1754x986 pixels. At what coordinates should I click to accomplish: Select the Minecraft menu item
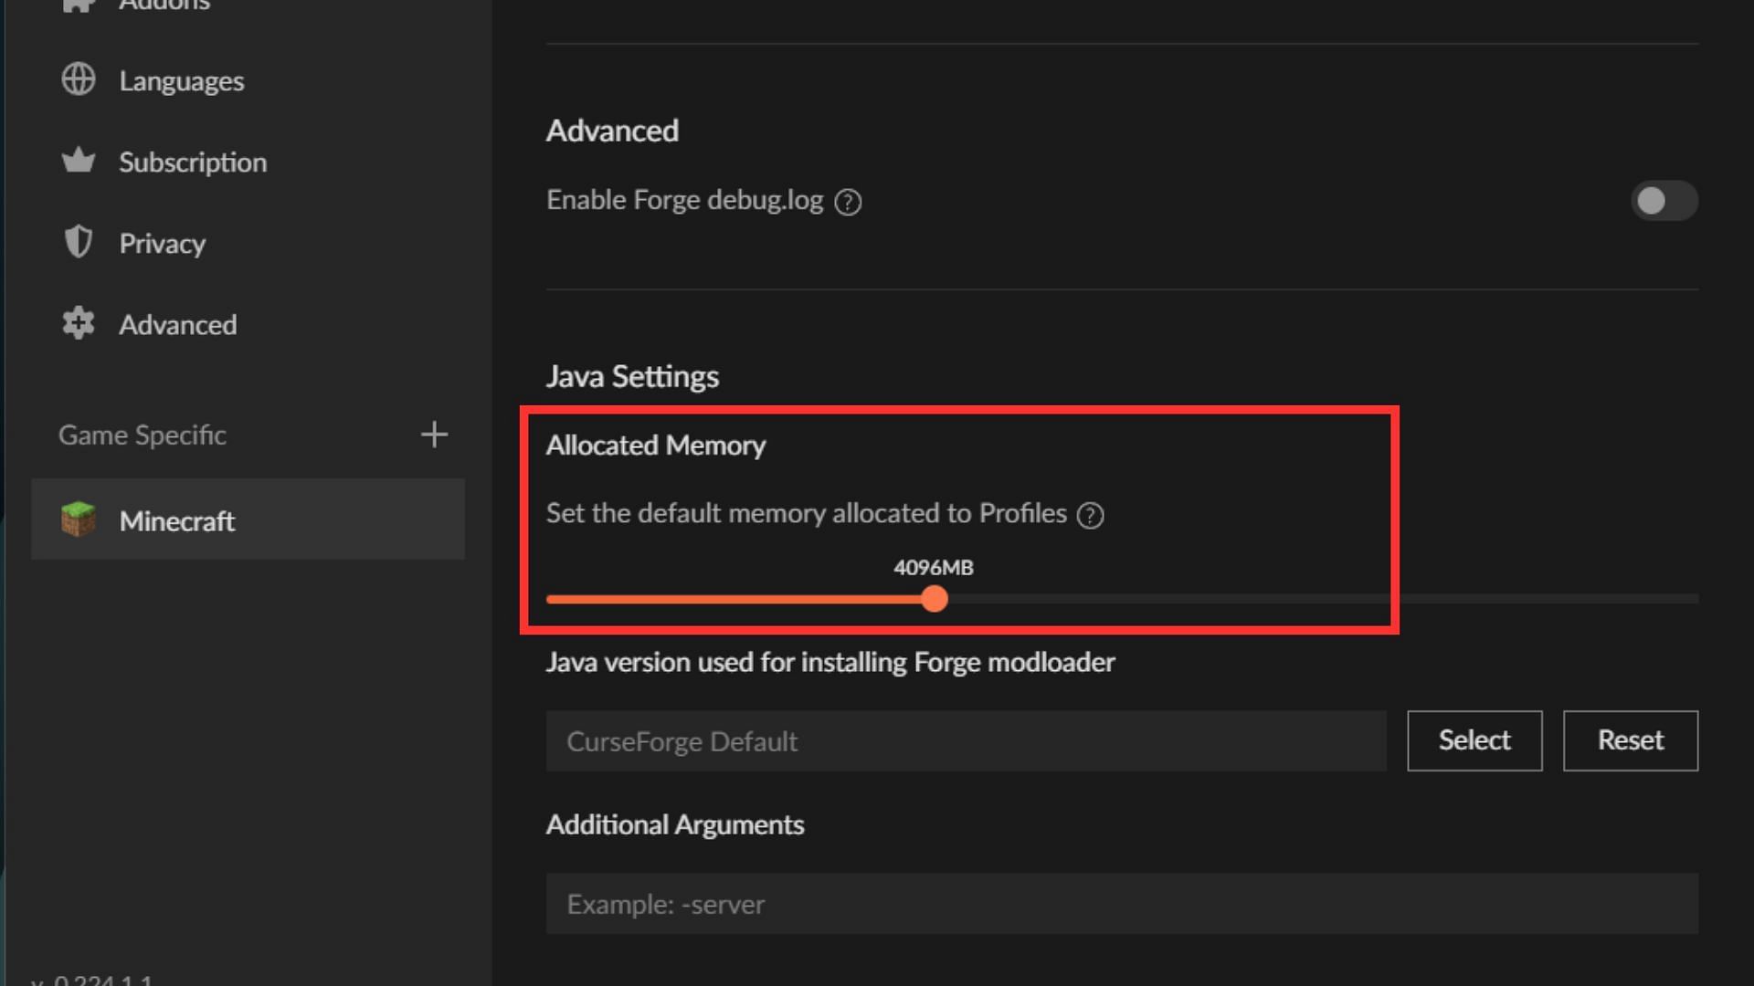tap(247, 521)
